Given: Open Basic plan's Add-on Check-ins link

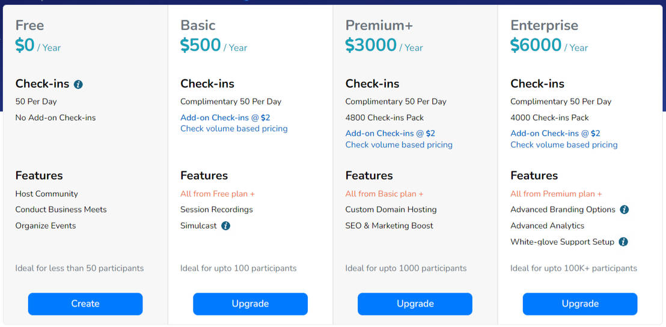Looking at the screenshot, I should [x=225, y=118].
